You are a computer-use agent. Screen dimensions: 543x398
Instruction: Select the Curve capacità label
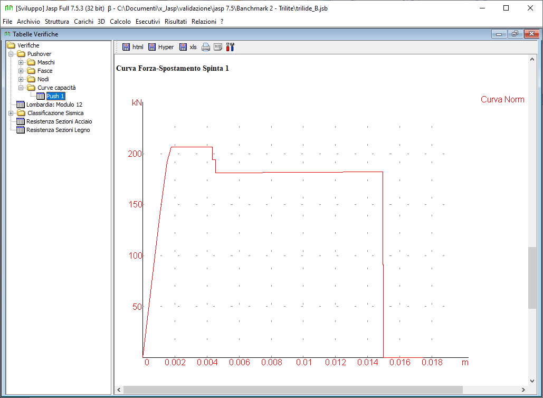(56, 88)
